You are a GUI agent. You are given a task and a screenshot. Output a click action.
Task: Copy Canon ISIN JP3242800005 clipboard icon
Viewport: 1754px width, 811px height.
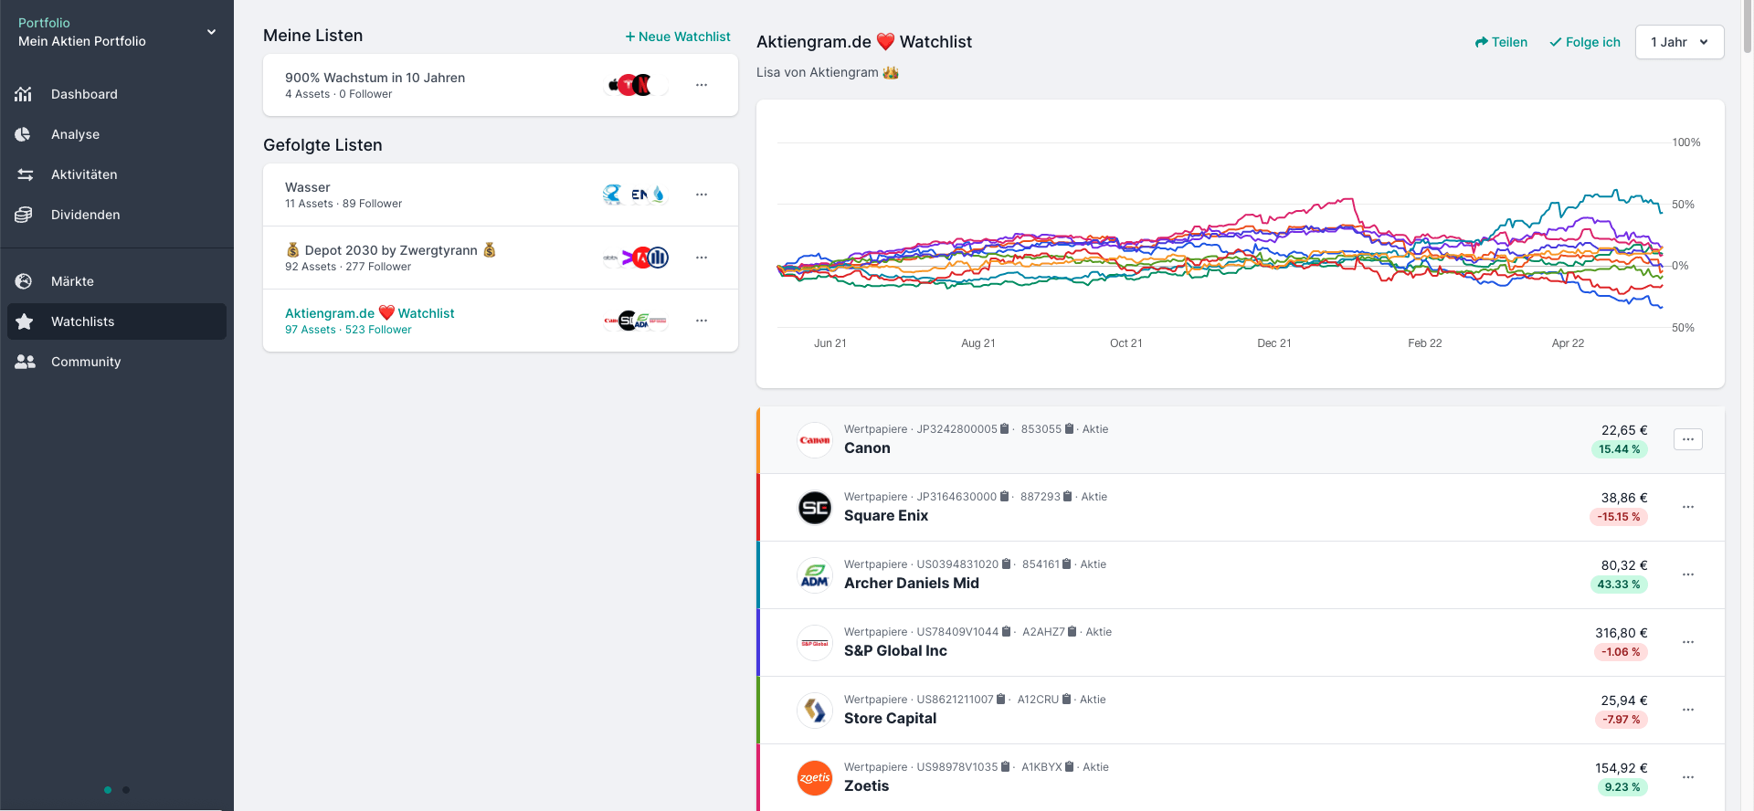pyautogui.click(x=1005, y=428)
